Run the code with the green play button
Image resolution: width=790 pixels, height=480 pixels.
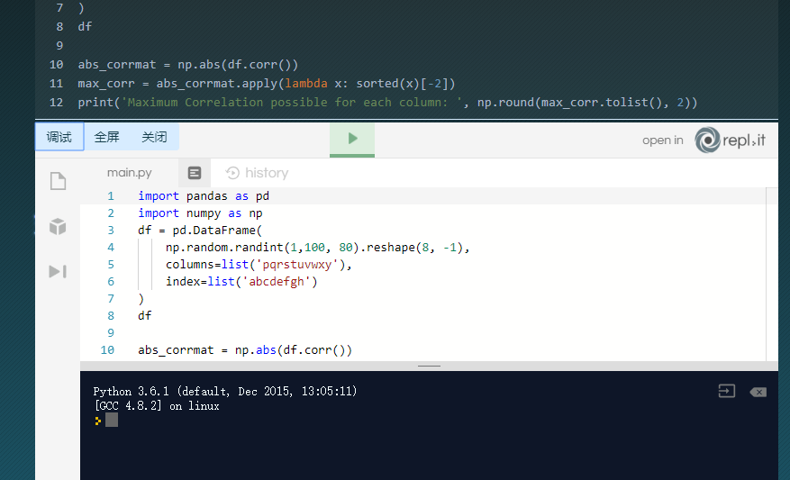[352, 139]
